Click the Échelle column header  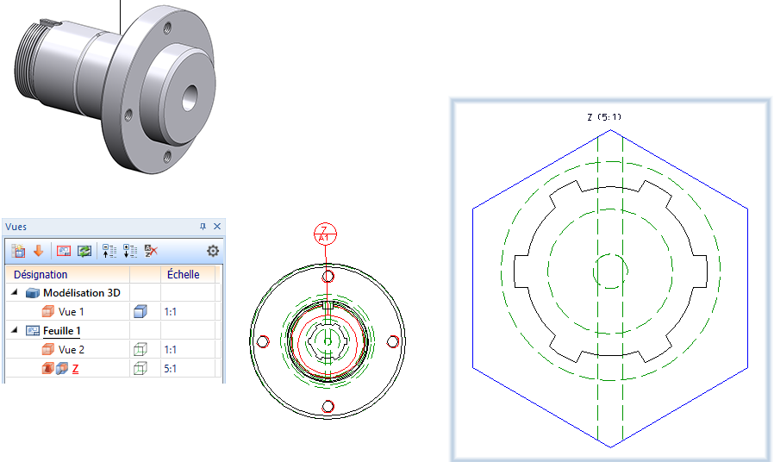[183, 275]
